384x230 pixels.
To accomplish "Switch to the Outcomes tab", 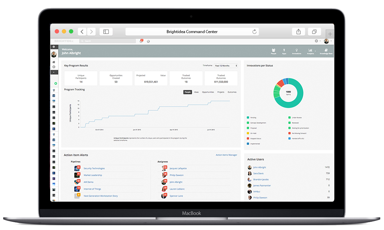I will [232, 92].
